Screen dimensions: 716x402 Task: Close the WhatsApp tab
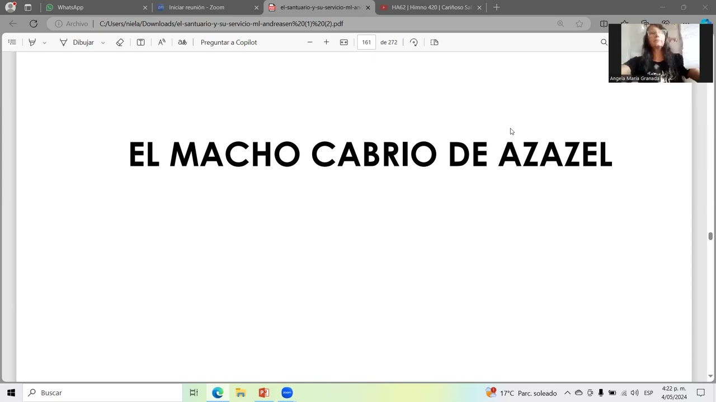pyautogui.click(x=145, y=8)
